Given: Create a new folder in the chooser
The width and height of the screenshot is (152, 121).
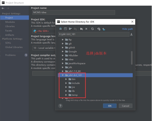Looking at the screenshot, I should (81, 29).
